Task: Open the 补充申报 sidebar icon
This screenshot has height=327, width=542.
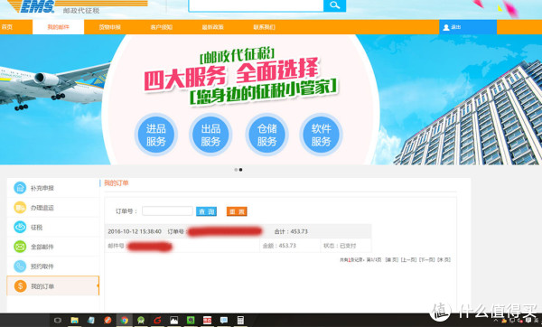Action: pos(20,188)
